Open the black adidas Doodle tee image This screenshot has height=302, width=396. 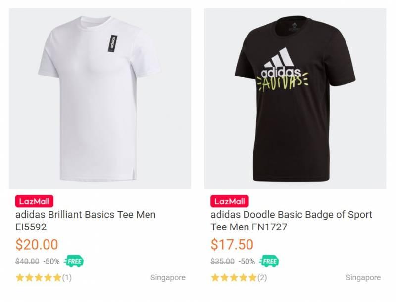coord(295,99)
